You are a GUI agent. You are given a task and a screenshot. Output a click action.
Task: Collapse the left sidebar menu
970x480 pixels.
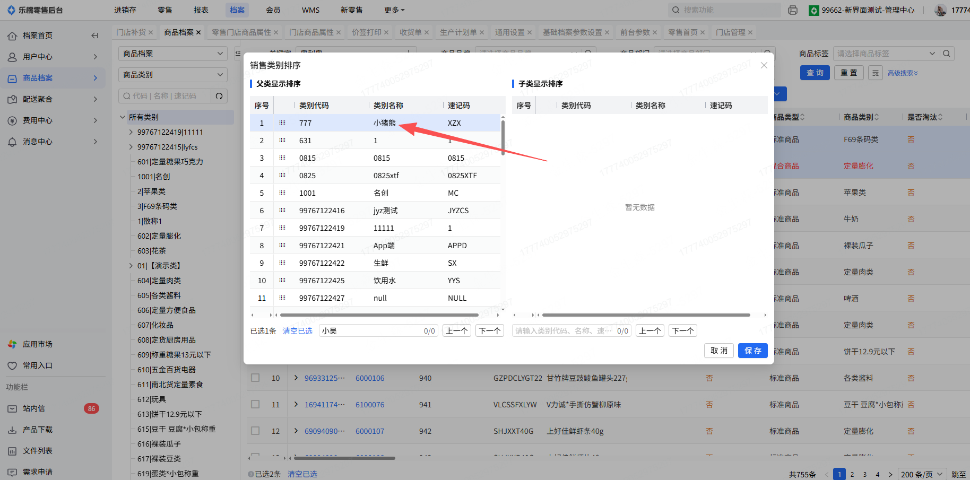[x=94, y=36]
